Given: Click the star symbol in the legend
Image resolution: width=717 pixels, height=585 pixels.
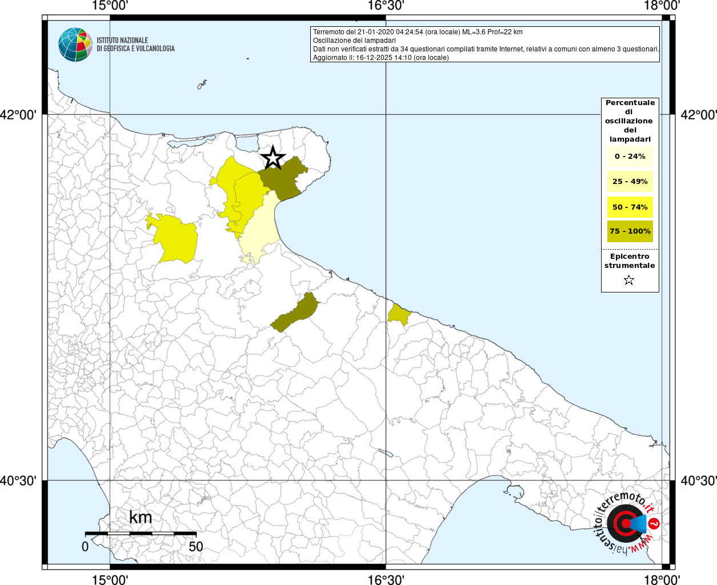Looking at the screenshot, I should [629, 280].
